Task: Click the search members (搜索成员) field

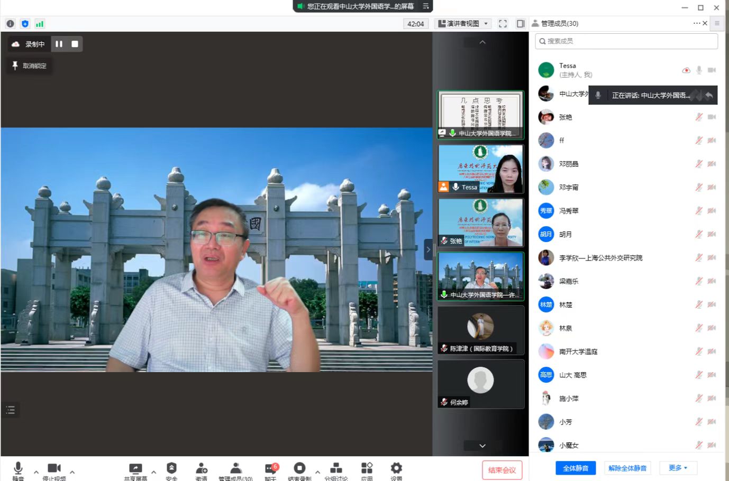Action: point(627,41)
